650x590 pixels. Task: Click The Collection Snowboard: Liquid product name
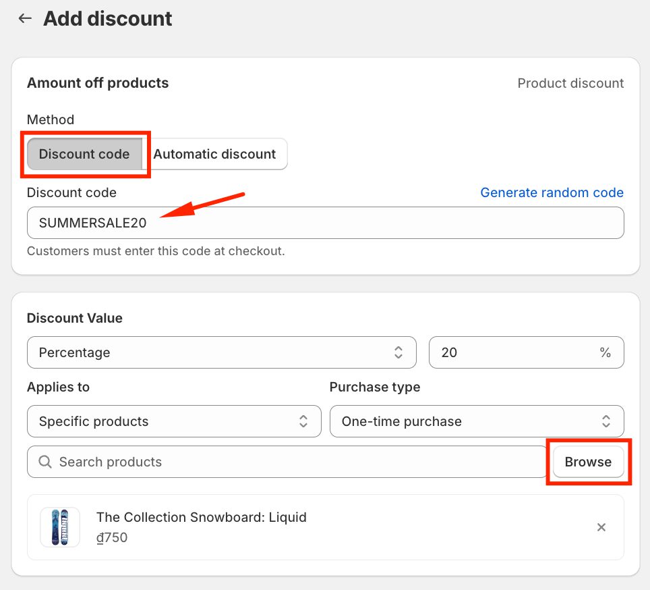pos(201,517)
